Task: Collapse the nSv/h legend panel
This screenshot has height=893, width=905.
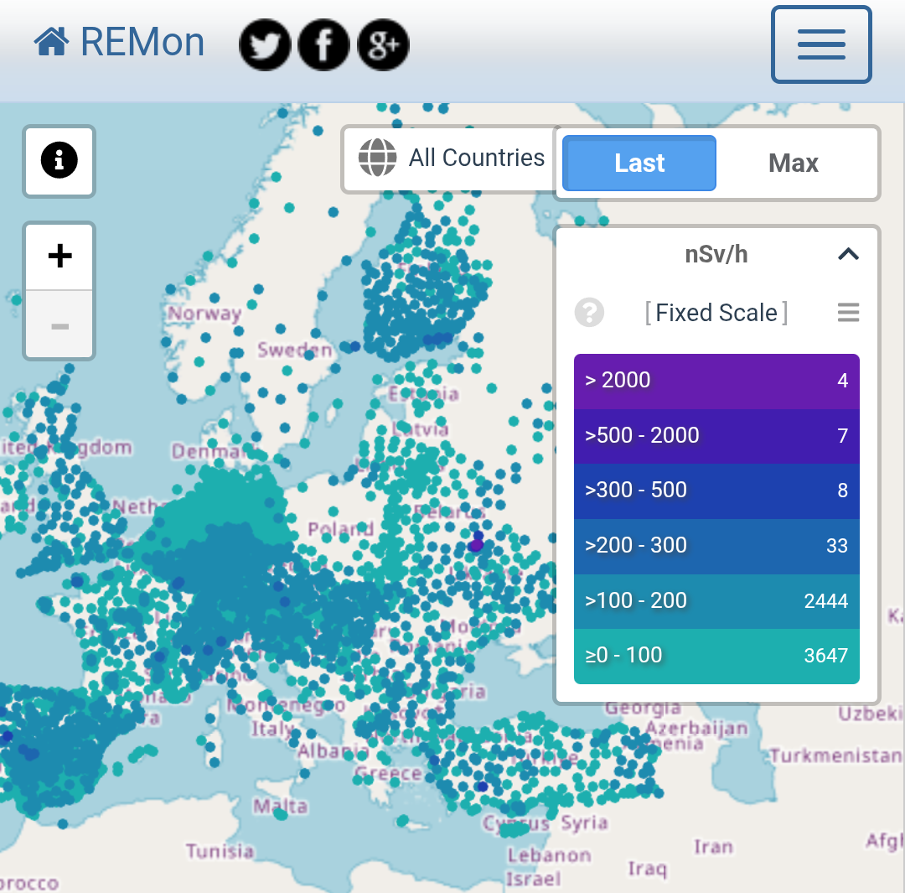Action: click(848, 254)
